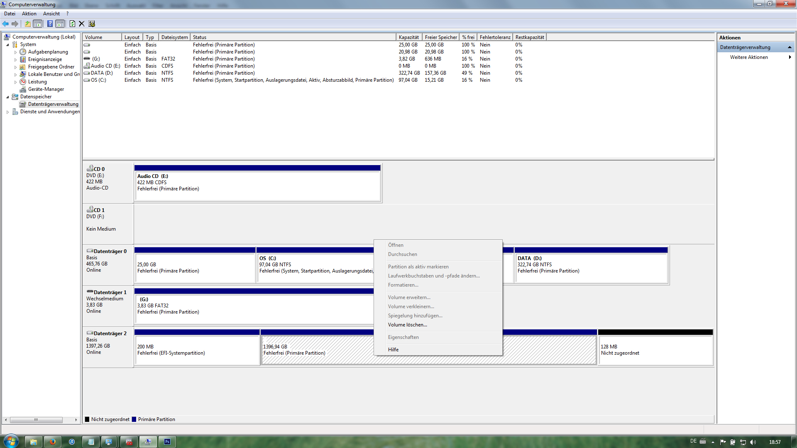Screen dimensions: 797x448
Task: Expand Dienste und Anwendungen node
Action: pyautogui.click(x=7, y=112)
